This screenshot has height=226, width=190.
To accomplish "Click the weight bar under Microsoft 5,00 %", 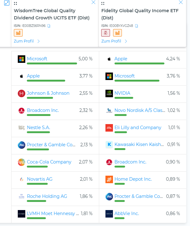I will coord(52,63).
